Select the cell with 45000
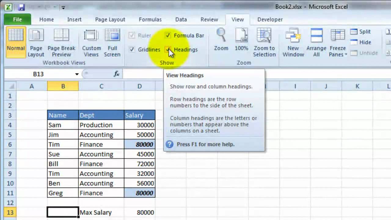 [x=140, y=154]
